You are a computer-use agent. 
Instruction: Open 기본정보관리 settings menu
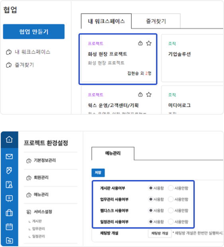[x=45, y=161]
